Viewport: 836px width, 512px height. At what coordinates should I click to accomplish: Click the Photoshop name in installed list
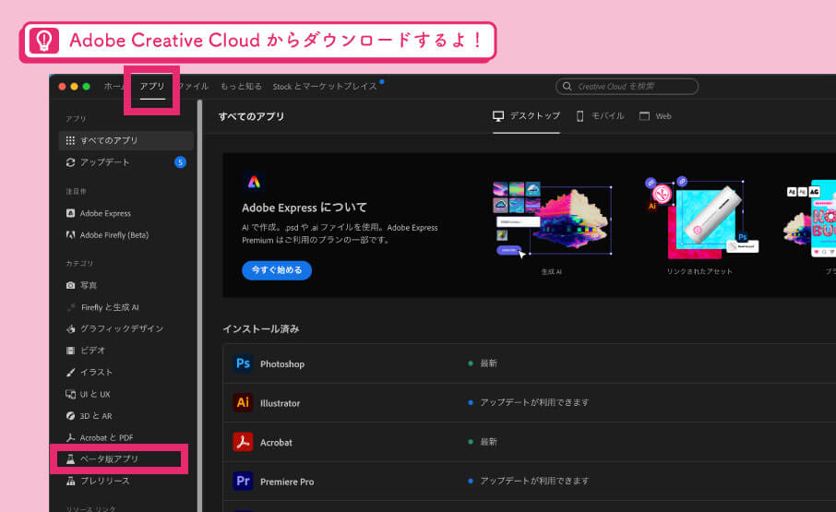click(x=282, y=363)
